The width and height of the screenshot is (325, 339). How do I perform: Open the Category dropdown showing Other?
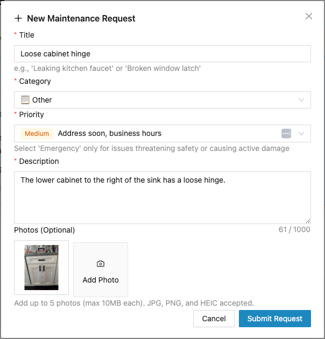click(x=162, y=100)
